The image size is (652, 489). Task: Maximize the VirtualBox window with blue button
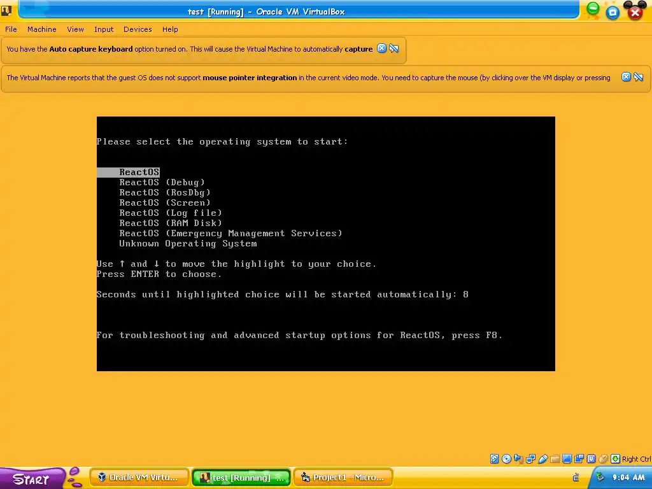coord(613,13)
